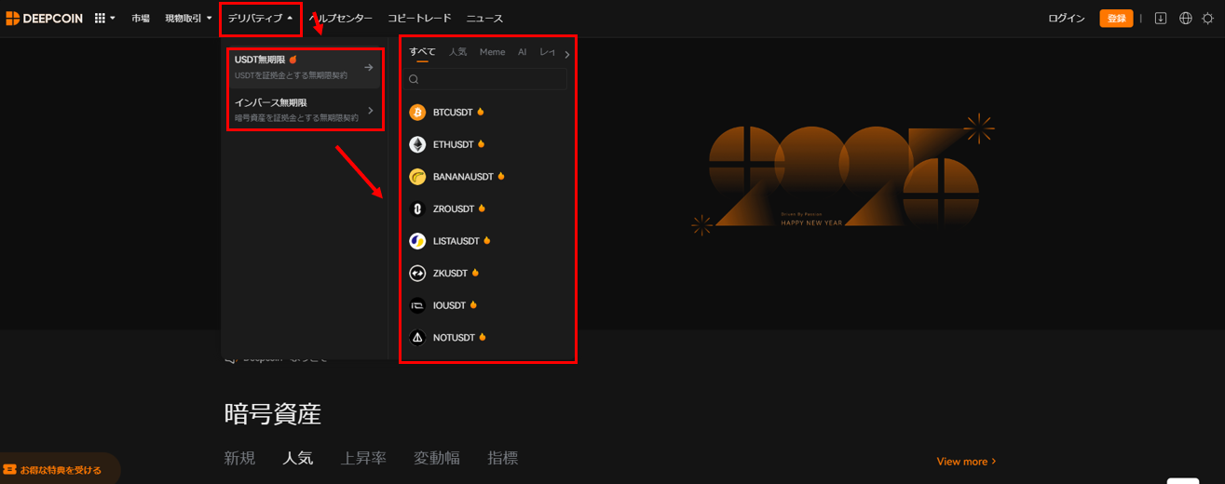Select the Meme tab
The height and width of the screenshot is (484, 1225).
tap(492, 52)
